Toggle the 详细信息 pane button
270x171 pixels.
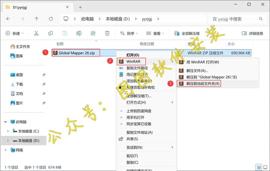pos(252,33)
